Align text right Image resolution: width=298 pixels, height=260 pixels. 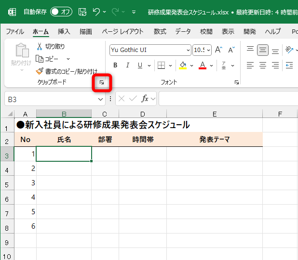pyautogui.click(x=275, y=65)
